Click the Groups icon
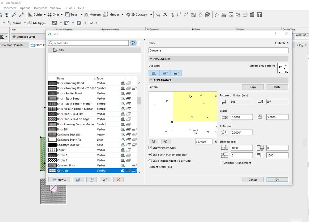 tap(106, 15)
